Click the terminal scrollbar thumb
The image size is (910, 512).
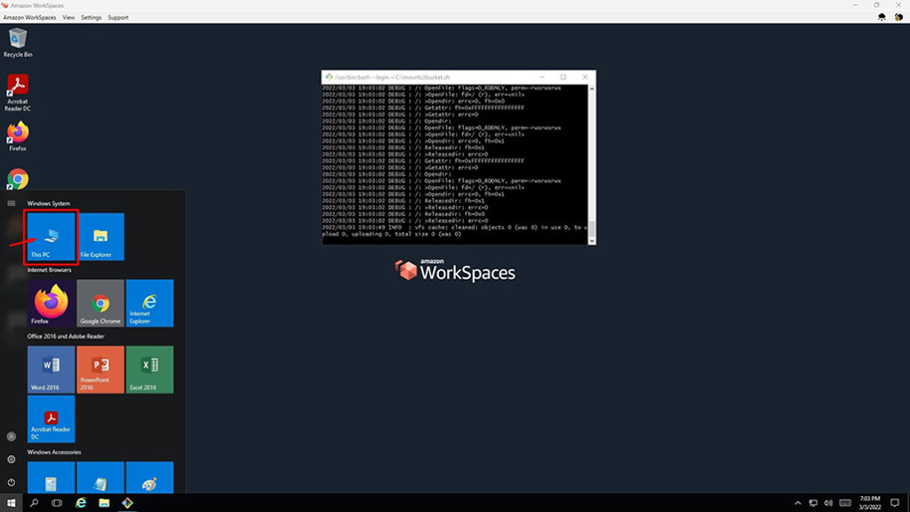pyautogui.click(x=592, y=228)
